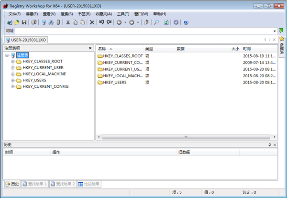Click the cut scissors icon
The height and width of the screenshot is (198, 287).
tap(68, 22)
